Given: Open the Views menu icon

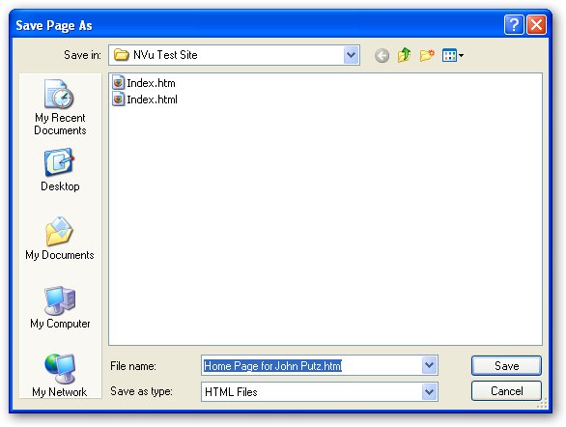Looking at the screenshot, I should pyautogui.click(x=449, y=56).
